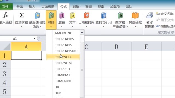
Task: Open the Text (文本) functions icon
Action: pyautogui.click(x=72, y=15)
